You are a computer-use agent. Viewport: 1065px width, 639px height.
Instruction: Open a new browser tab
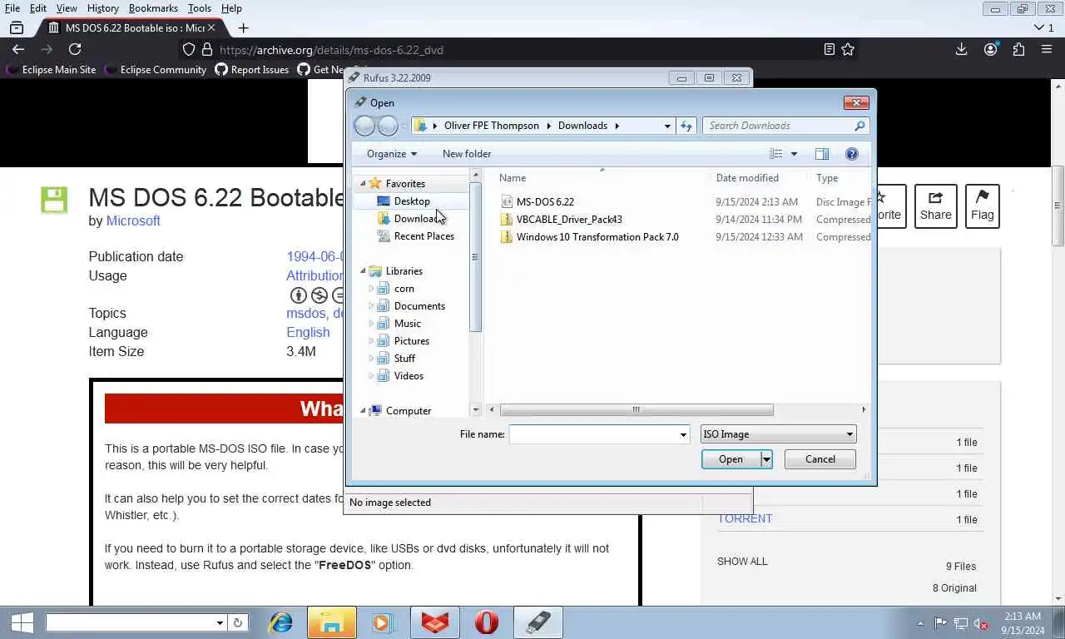[x=243, y=27]
